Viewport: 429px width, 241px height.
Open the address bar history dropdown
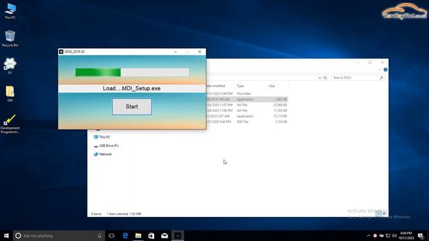(320, 78)
